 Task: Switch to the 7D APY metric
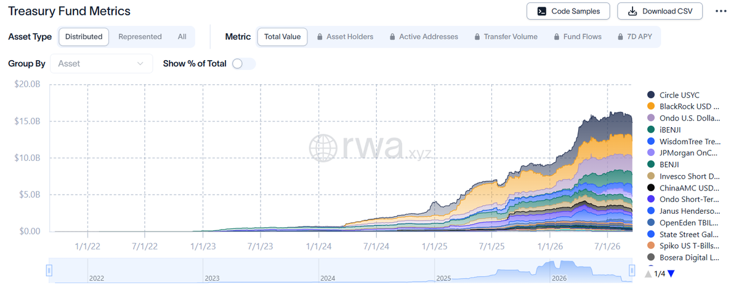(x=635, y=37)
